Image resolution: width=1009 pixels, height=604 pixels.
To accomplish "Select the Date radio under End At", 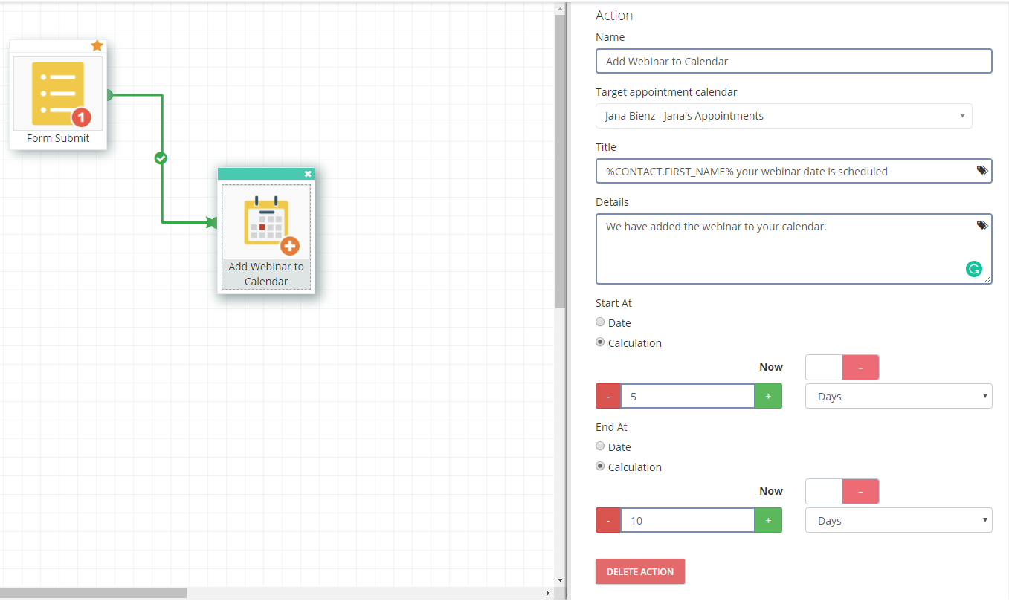I will click(601, 446).
